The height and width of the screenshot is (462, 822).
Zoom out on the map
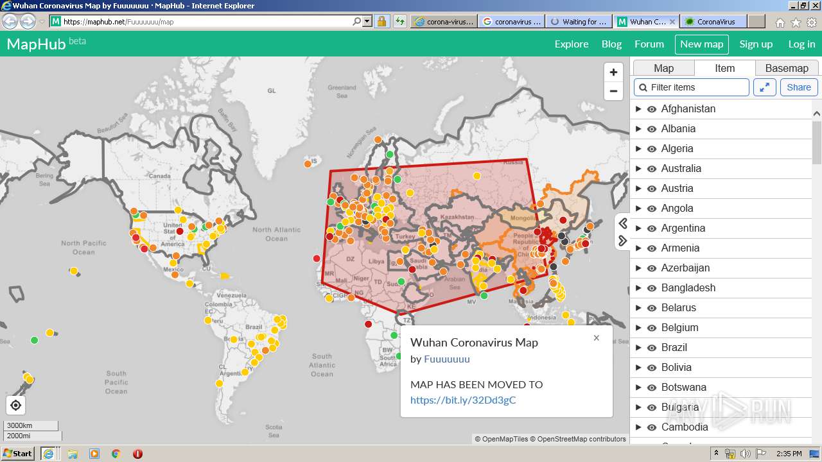[x=613, y=91]
